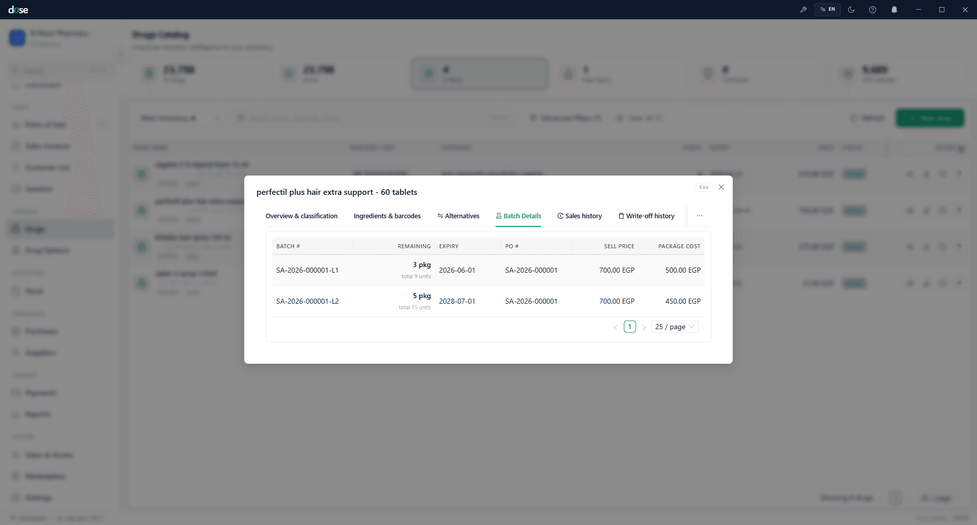Image resolution: width=977 pixels, height=525 pixels.
Task: Click expiry date 2028-07-01
Action: (x=457, y=302)
